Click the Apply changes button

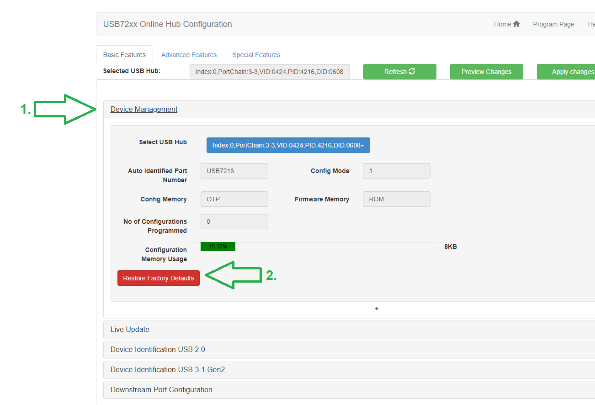coord(567,72)
